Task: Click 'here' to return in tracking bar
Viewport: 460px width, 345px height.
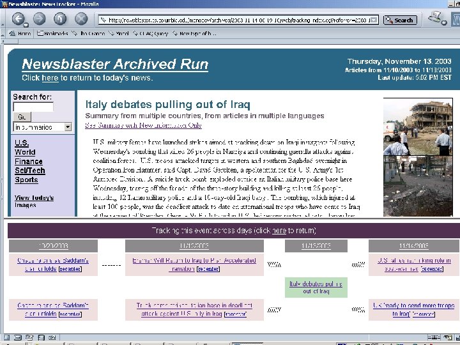Action: [279, 231]
